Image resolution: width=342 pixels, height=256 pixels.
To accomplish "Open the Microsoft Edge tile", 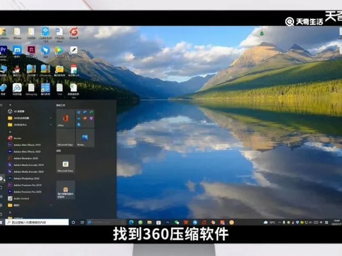I will coord(66,138).
